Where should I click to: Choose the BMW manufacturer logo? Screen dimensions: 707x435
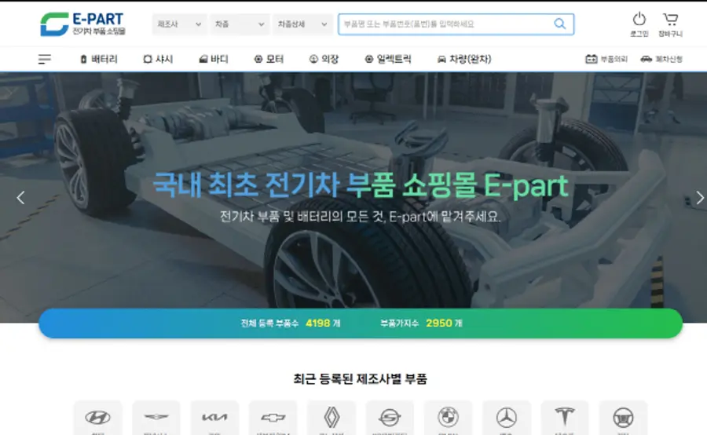point(448,418)
